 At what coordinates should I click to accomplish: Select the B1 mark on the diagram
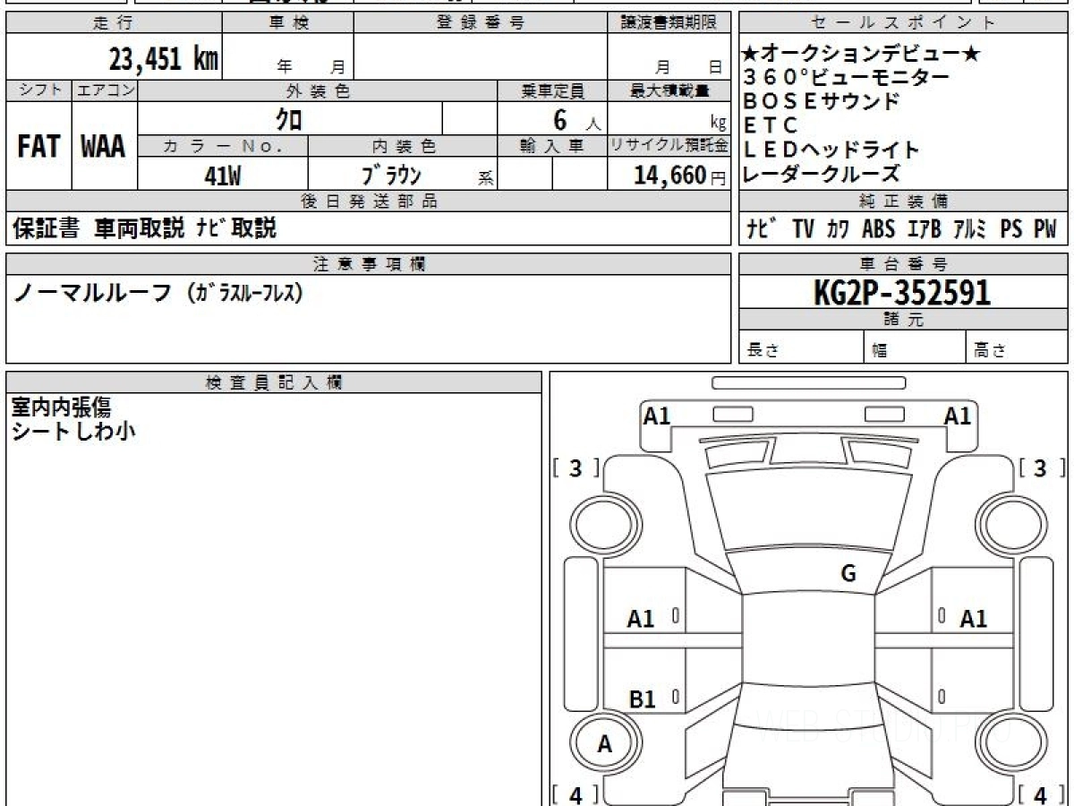pos(643,699)
